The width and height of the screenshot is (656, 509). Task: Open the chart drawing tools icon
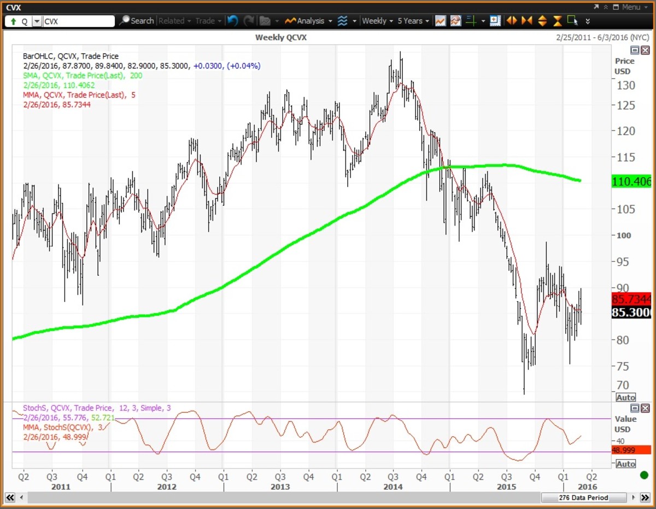click(x=455, y=20)
